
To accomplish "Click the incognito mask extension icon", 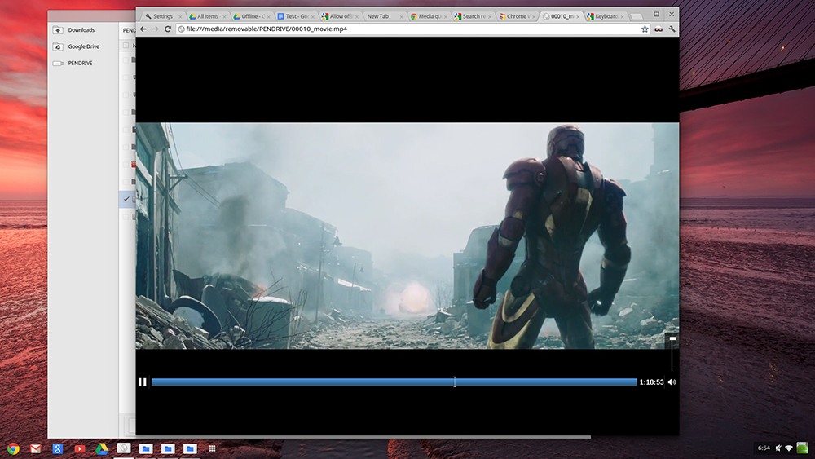I will 659,29.
